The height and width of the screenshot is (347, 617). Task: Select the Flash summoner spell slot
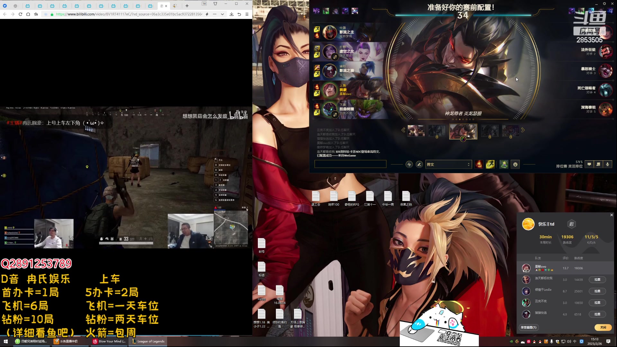pos(490,165)
